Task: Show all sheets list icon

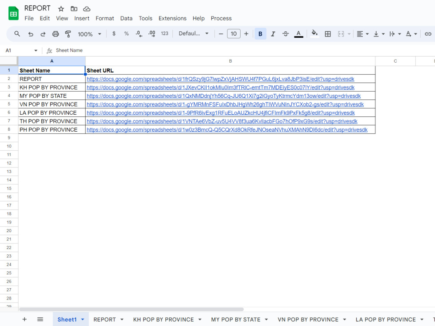Action: tap(40, 319)
